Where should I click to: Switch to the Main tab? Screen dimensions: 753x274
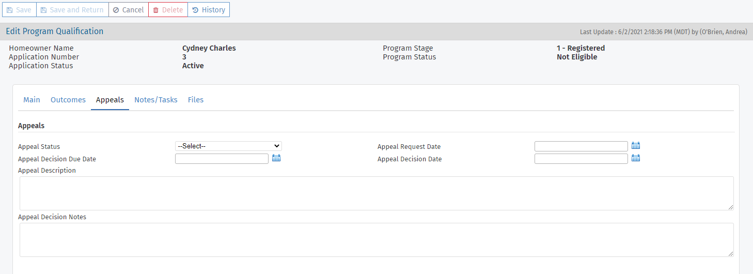tap(32, 100)
